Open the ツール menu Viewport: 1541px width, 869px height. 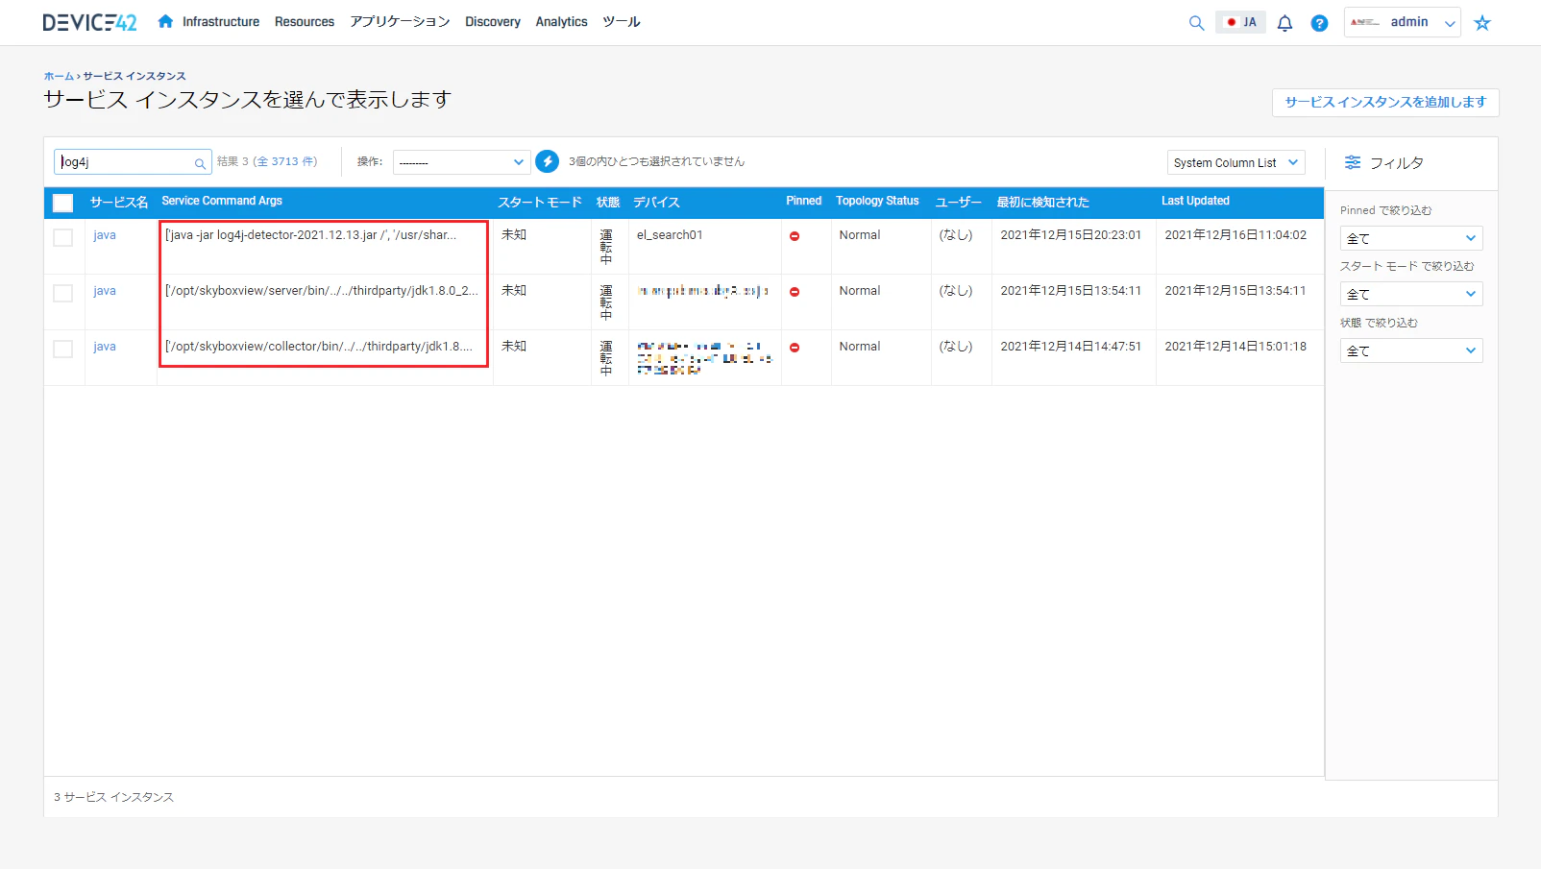point(622,21)
